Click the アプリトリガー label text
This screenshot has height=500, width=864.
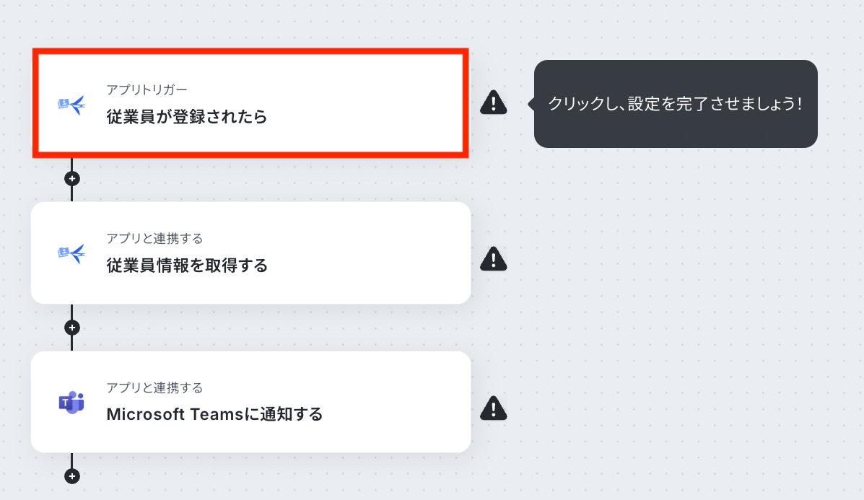[147, 89]
